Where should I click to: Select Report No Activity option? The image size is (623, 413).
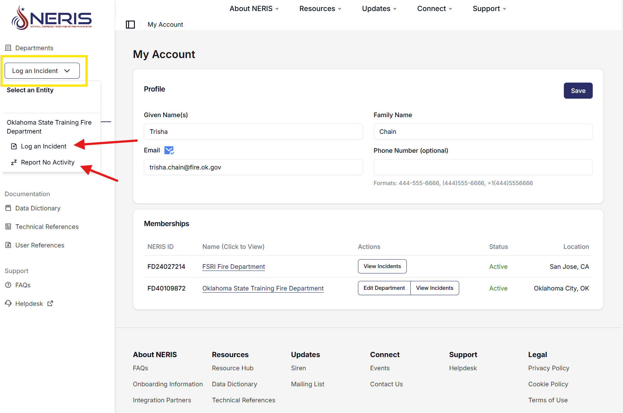click(x=47, y=162)
